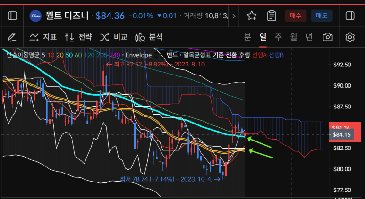Click the 거래량 volume label
This screenshot has height=199, width=365.
pos(193,16)
